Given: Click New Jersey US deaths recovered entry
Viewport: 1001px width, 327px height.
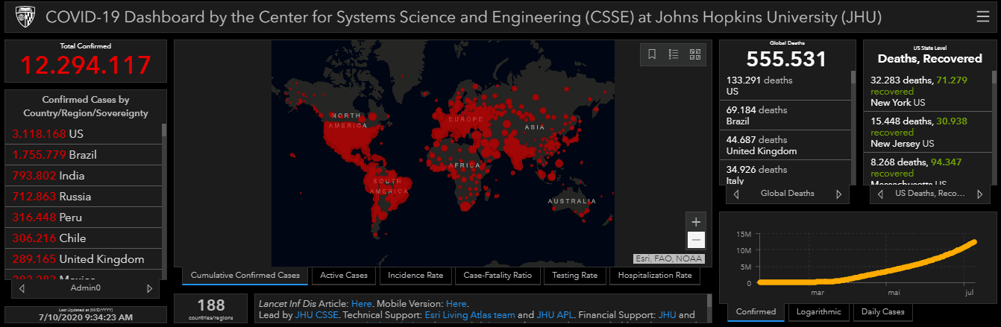Looking at the screenshot, I should click(x=929, y=132).
